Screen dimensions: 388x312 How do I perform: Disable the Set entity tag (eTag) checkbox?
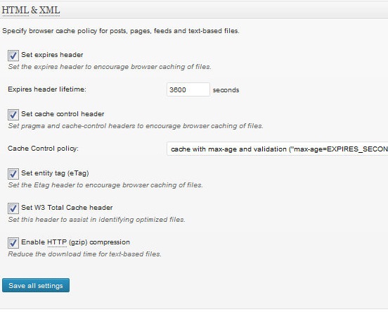[13, 174]
